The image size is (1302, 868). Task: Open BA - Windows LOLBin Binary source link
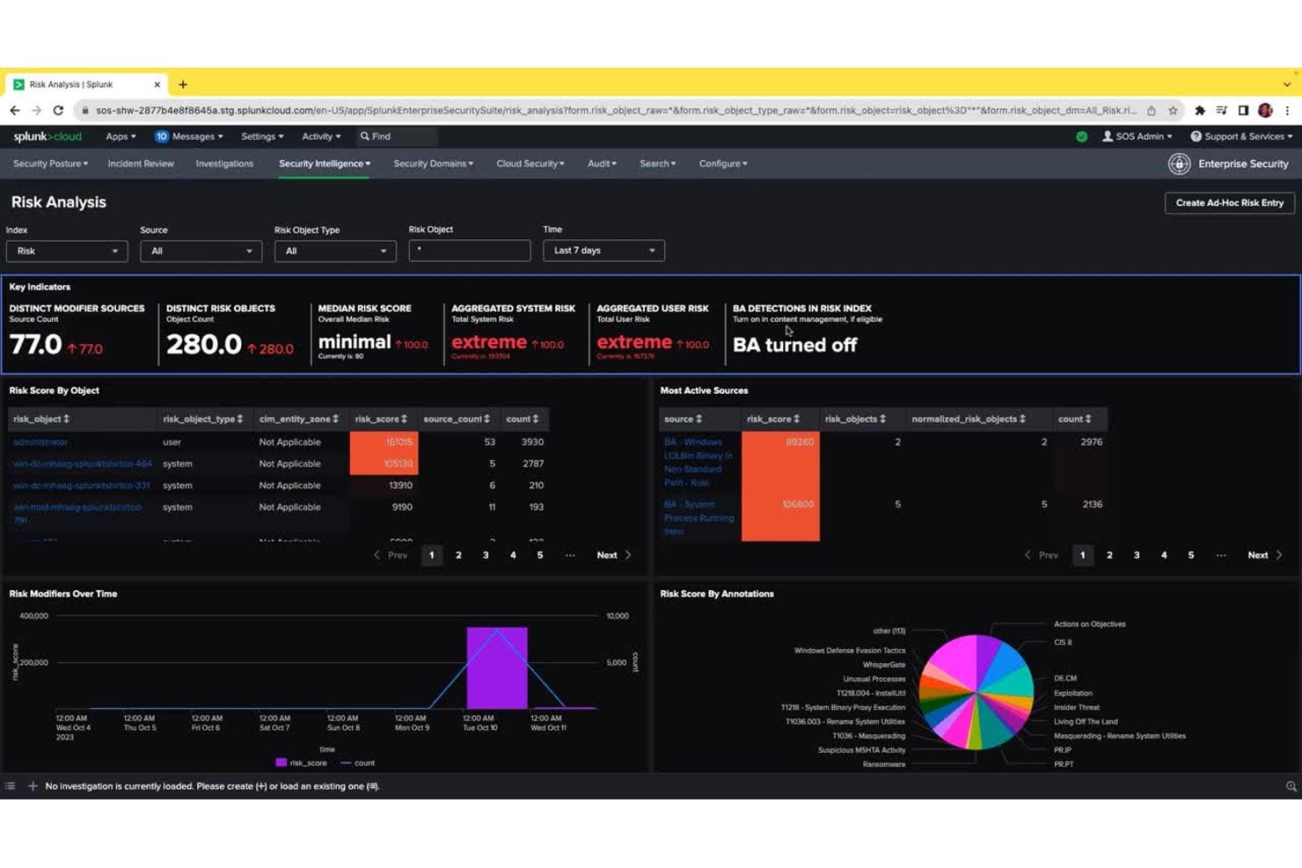(699, 463)
